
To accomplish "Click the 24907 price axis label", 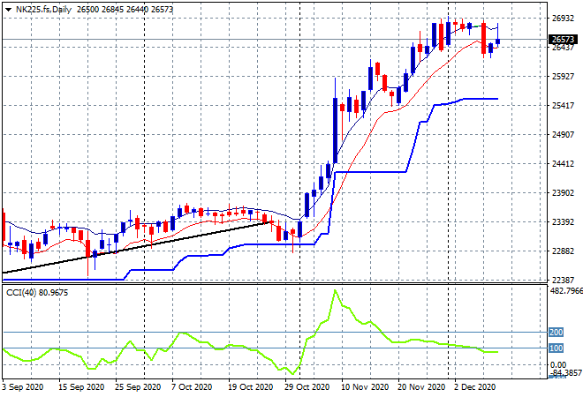I will (563, 134).
